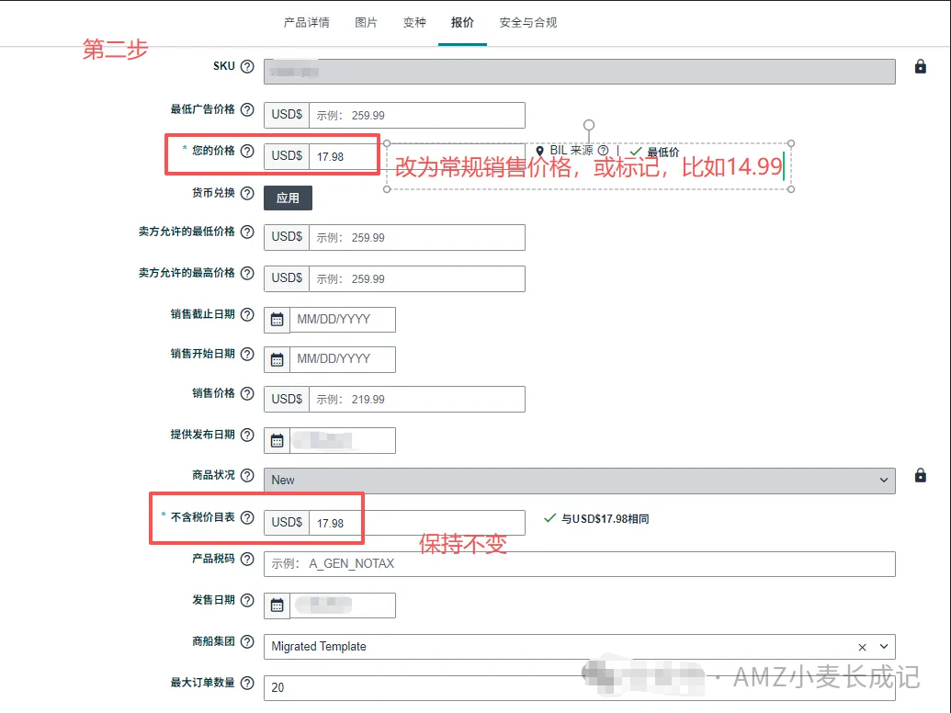This screenshot has height=713, width=951.
Task: Open calendar picker for 销售开始日期
Action: pyautogui.click(x=277, y=359)
